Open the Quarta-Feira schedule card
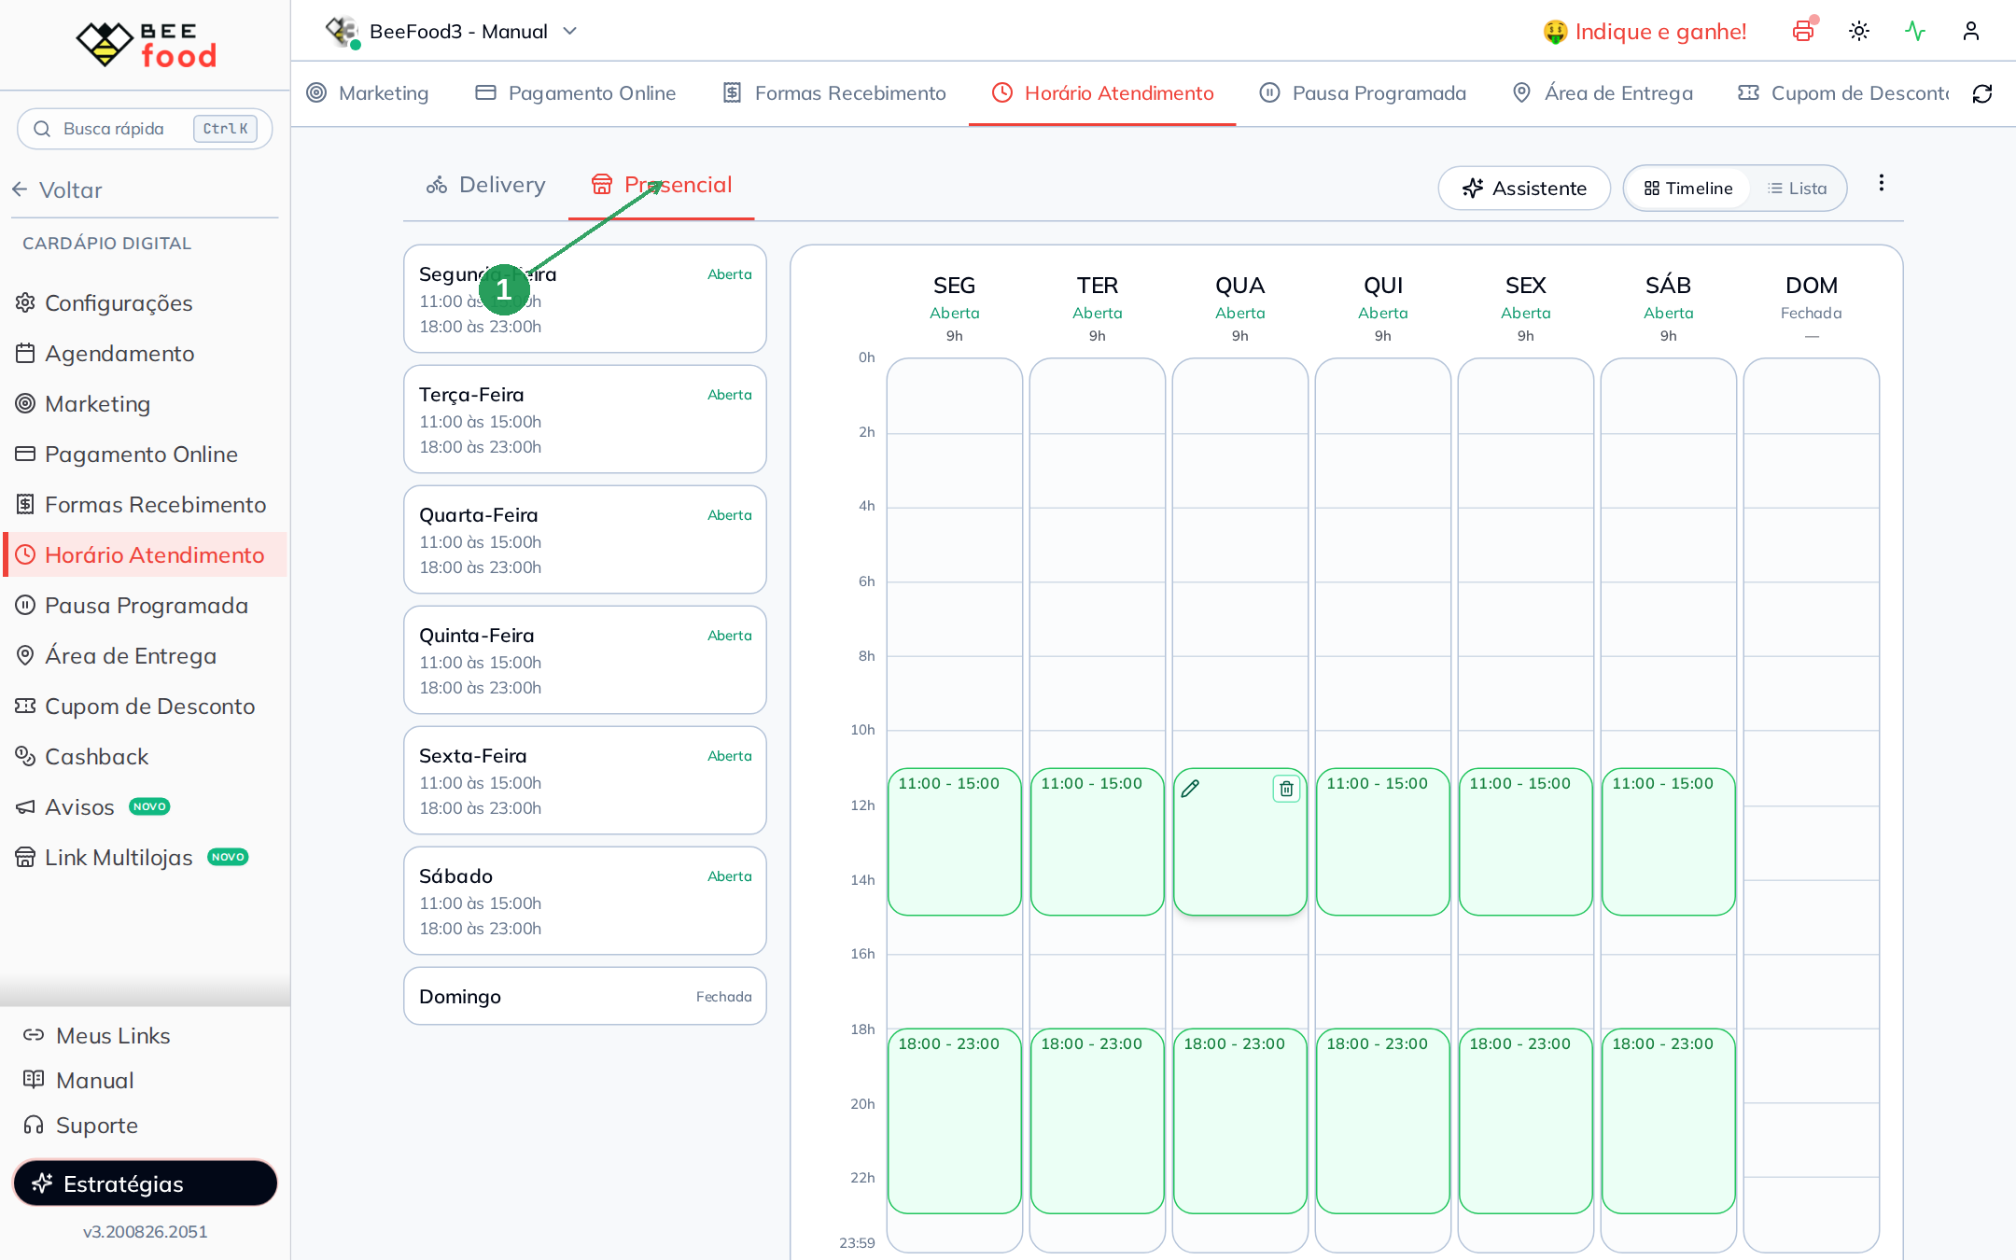 point(585,539)
